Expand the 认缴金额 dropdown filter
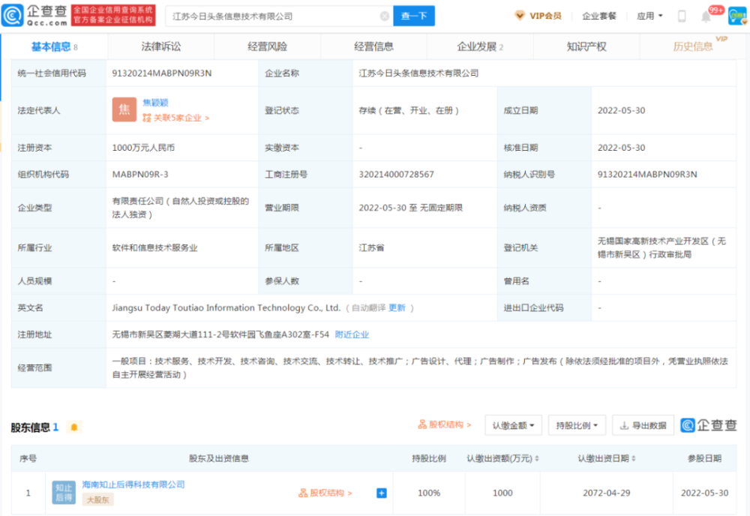 tap(513, 425)
